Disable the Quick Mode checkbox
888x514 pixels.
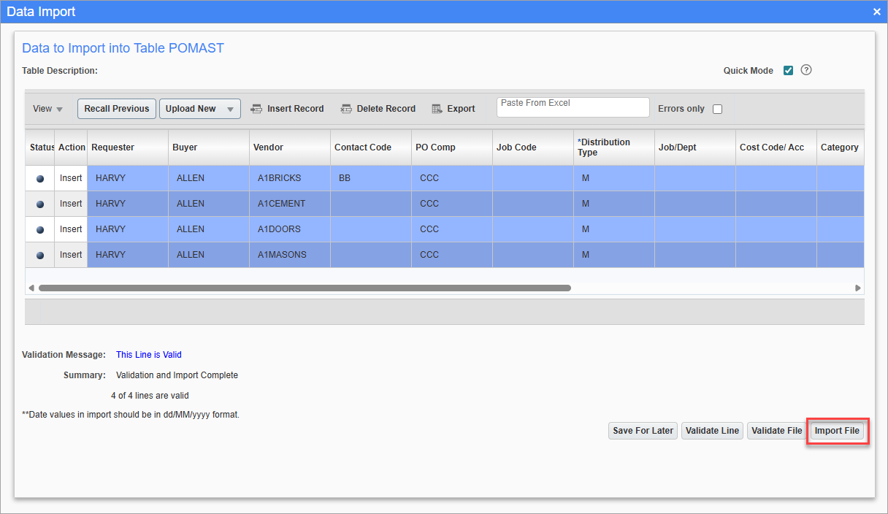pyautogui.click(x=787, y=70)
